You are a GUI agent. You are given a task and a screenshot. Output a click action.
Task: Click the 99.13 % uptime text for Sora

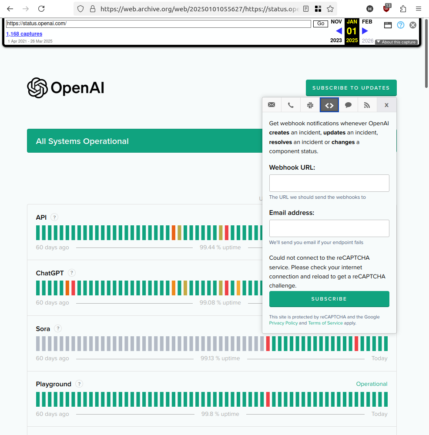pos(220,358)
